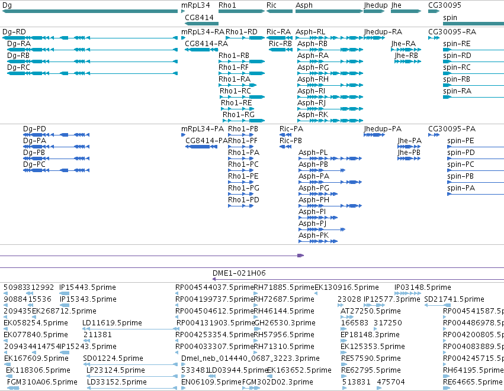Click EST RP004544037.5prime label
The image size is (504, 391).
pyautogui.click(x=214, y=287)
